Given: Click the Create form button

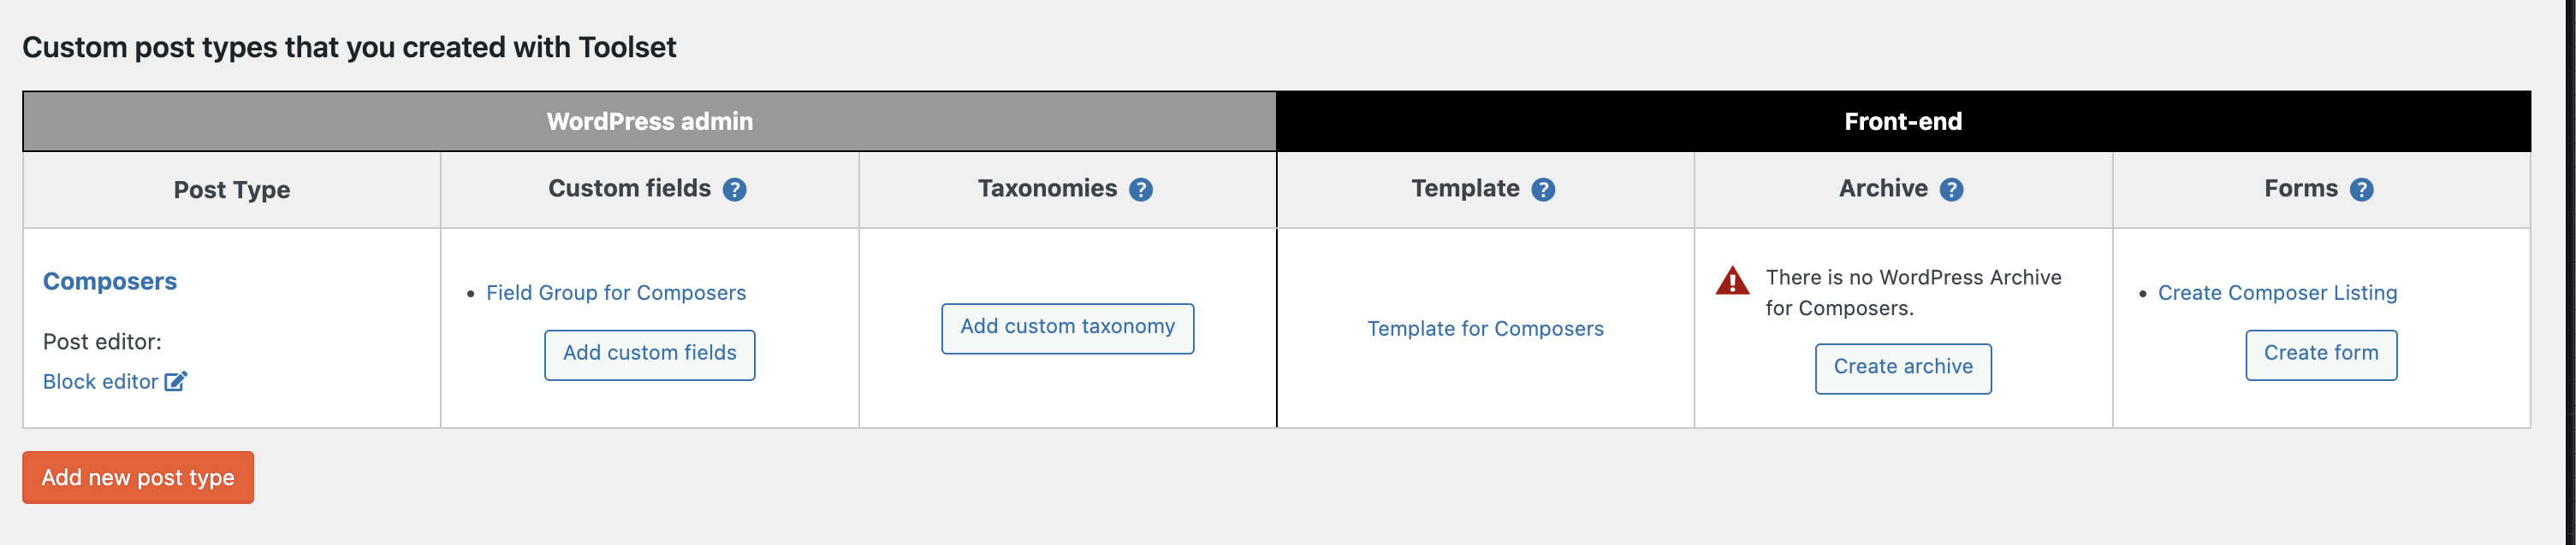Looking at the screenshot, I should tap(2321, 355).
